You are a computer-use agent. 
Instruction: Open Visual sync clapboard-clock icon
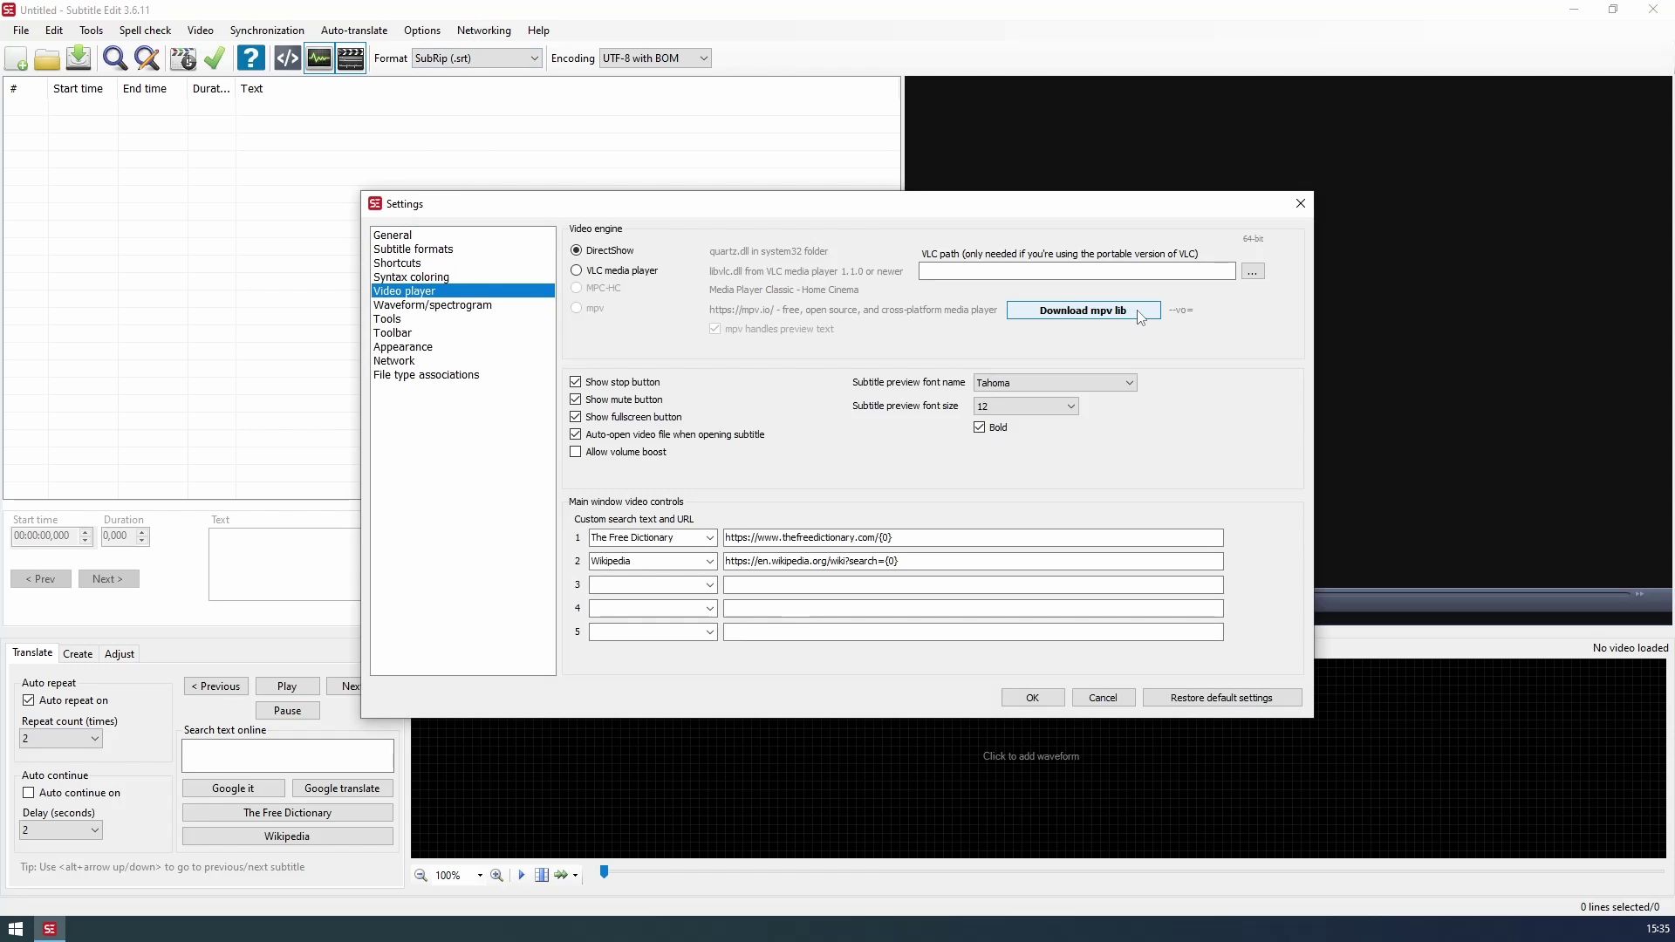(x=182, y=58)
